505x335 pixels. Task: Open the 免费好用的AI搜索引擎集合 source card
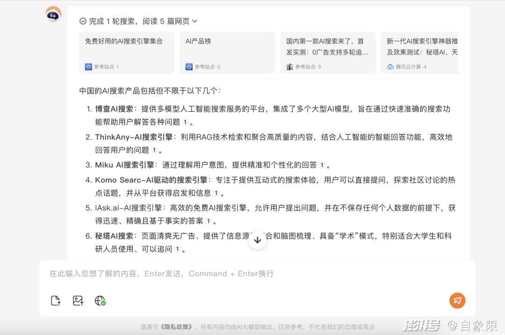[127, 52]
